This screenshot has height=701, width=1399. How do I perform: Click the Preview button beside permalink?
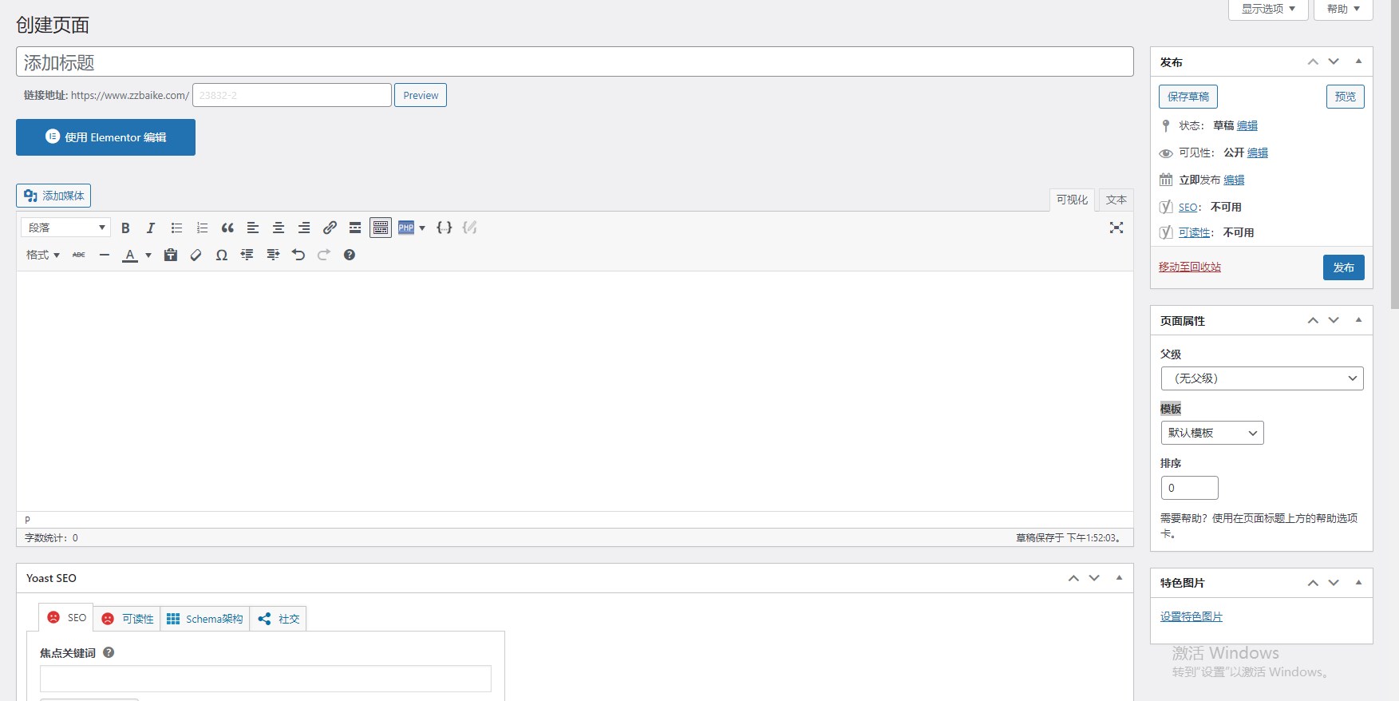421,95
